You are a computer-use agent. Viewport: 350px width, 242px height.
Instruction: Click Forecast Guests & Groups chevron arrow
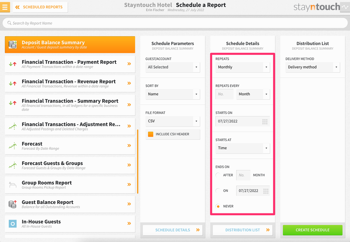(x=129, y=165)
